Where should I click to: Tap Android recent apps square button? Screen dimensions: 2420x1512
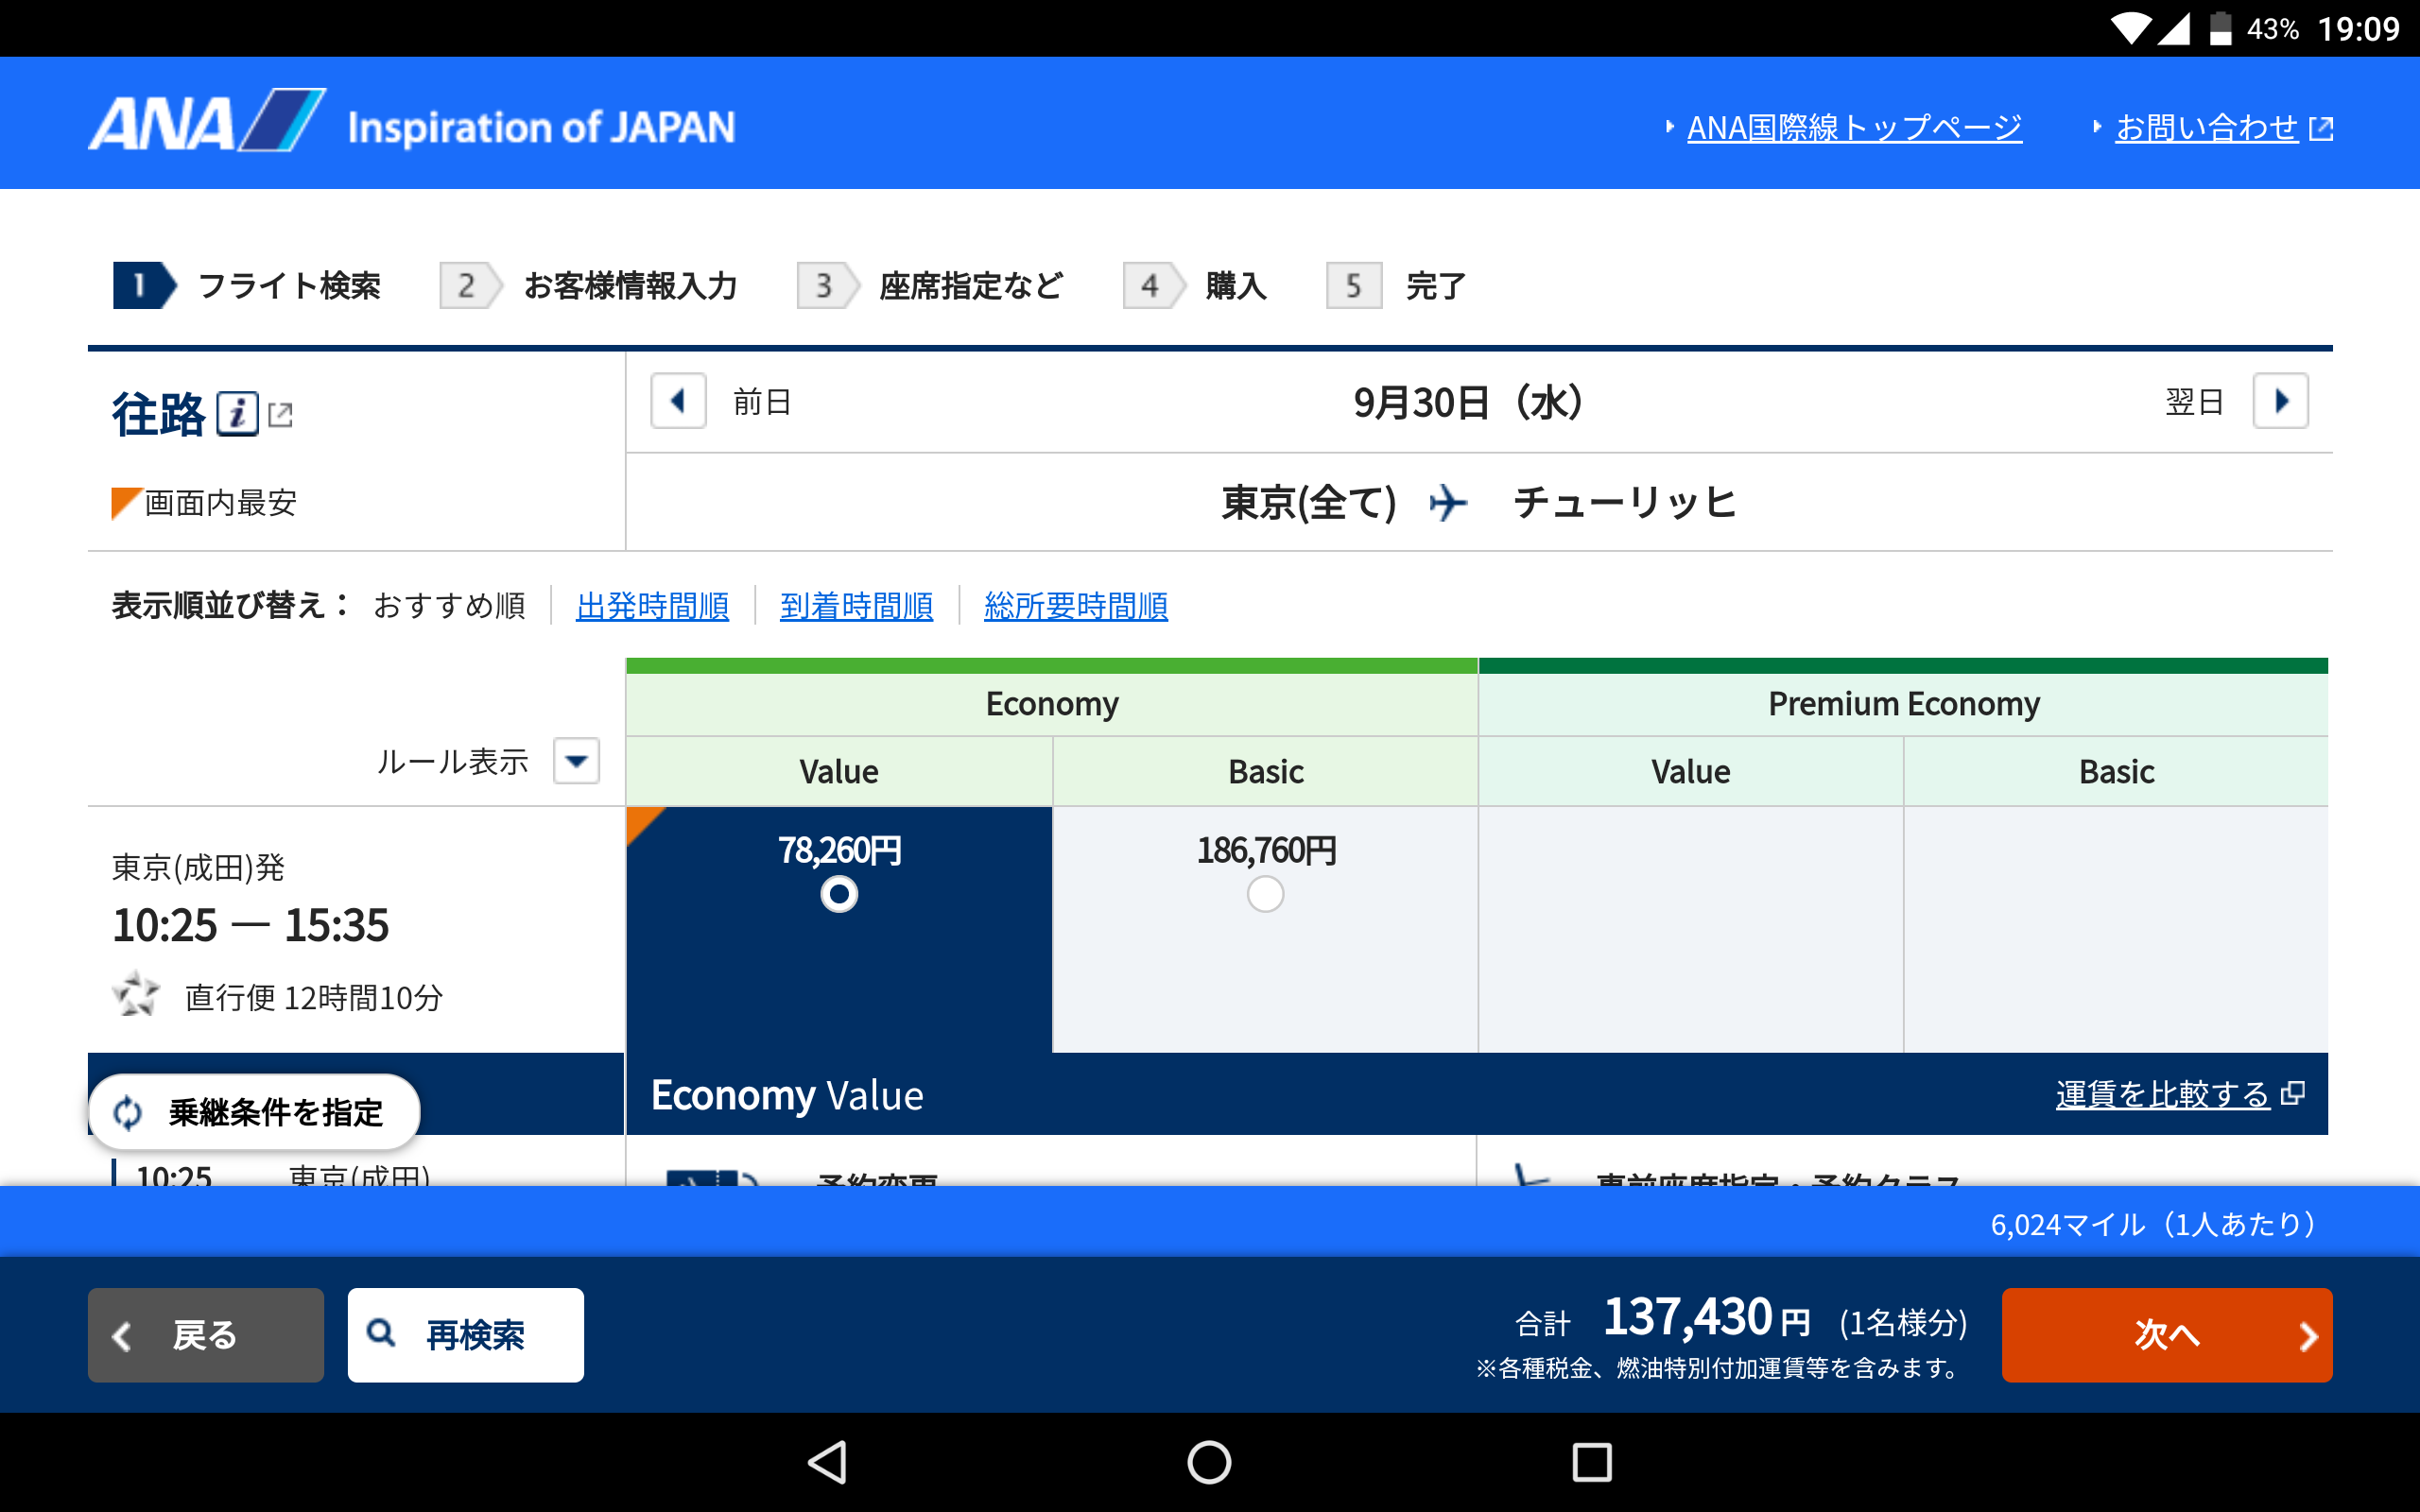tap(1591, 1462)
